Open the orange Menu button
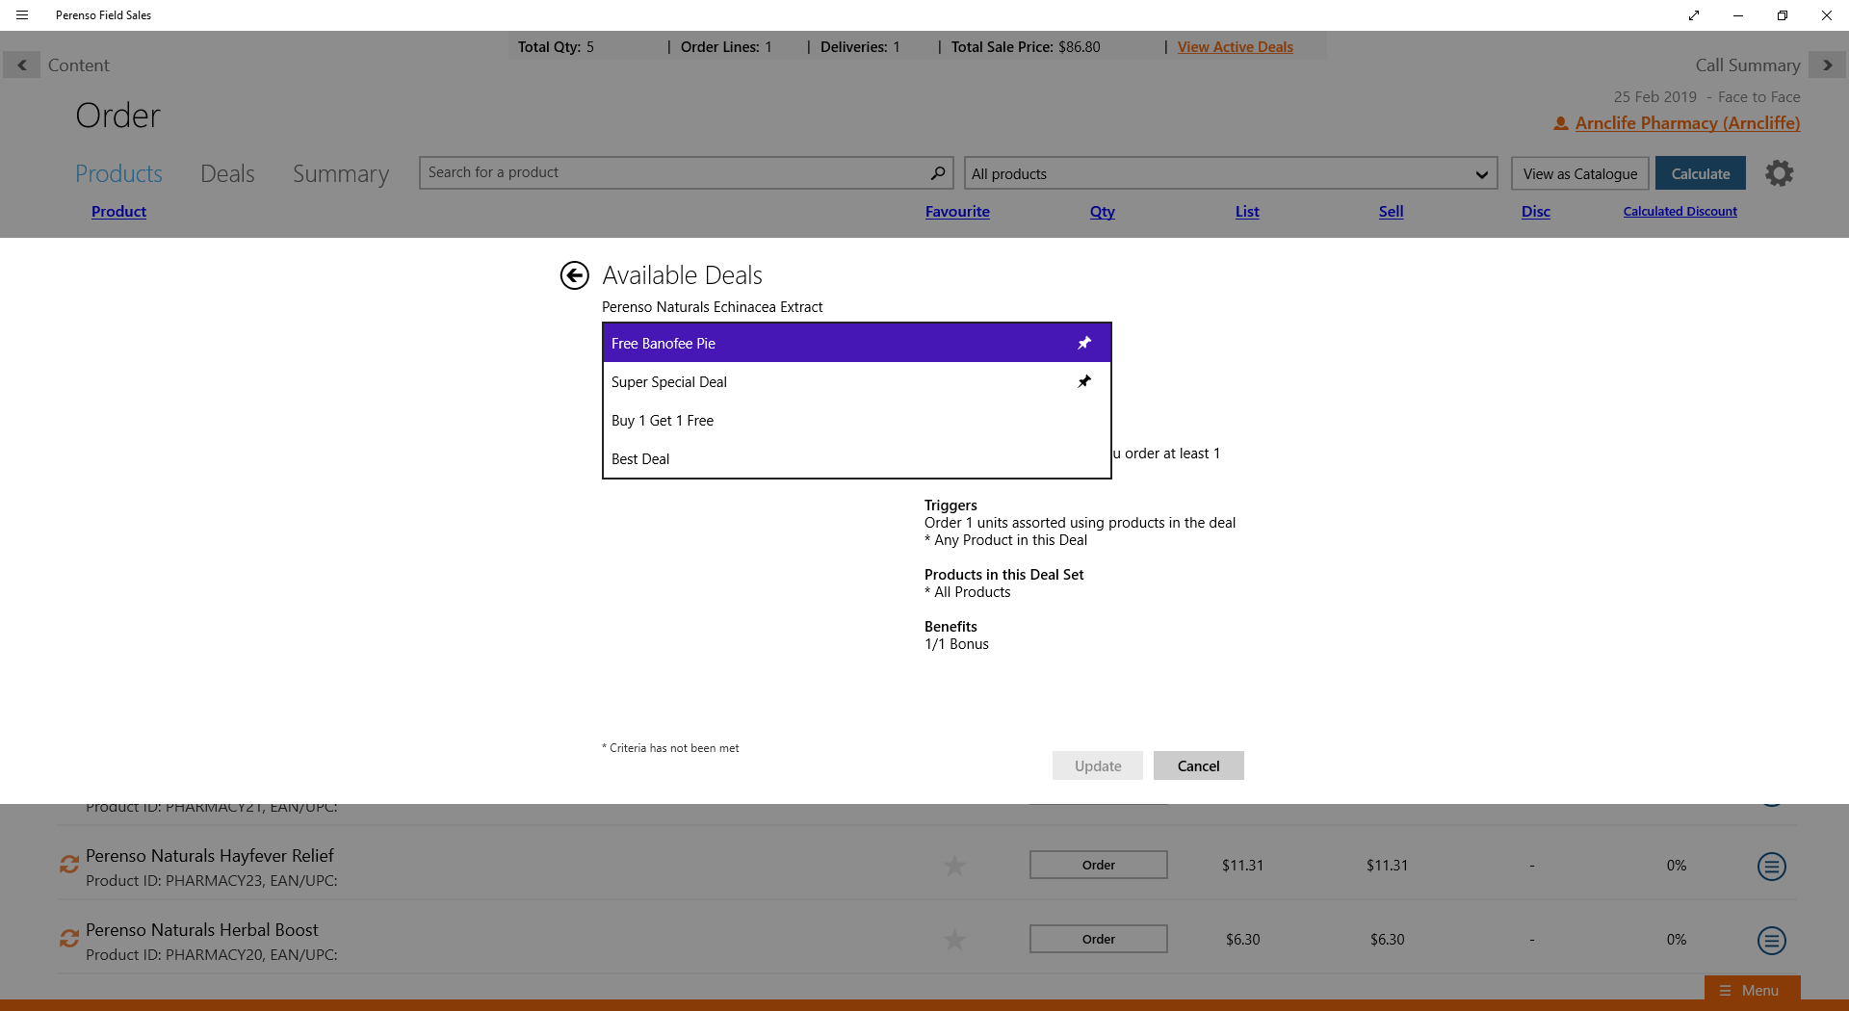This screenshot has width=1849, height=1011. [x=1752, y=990]
